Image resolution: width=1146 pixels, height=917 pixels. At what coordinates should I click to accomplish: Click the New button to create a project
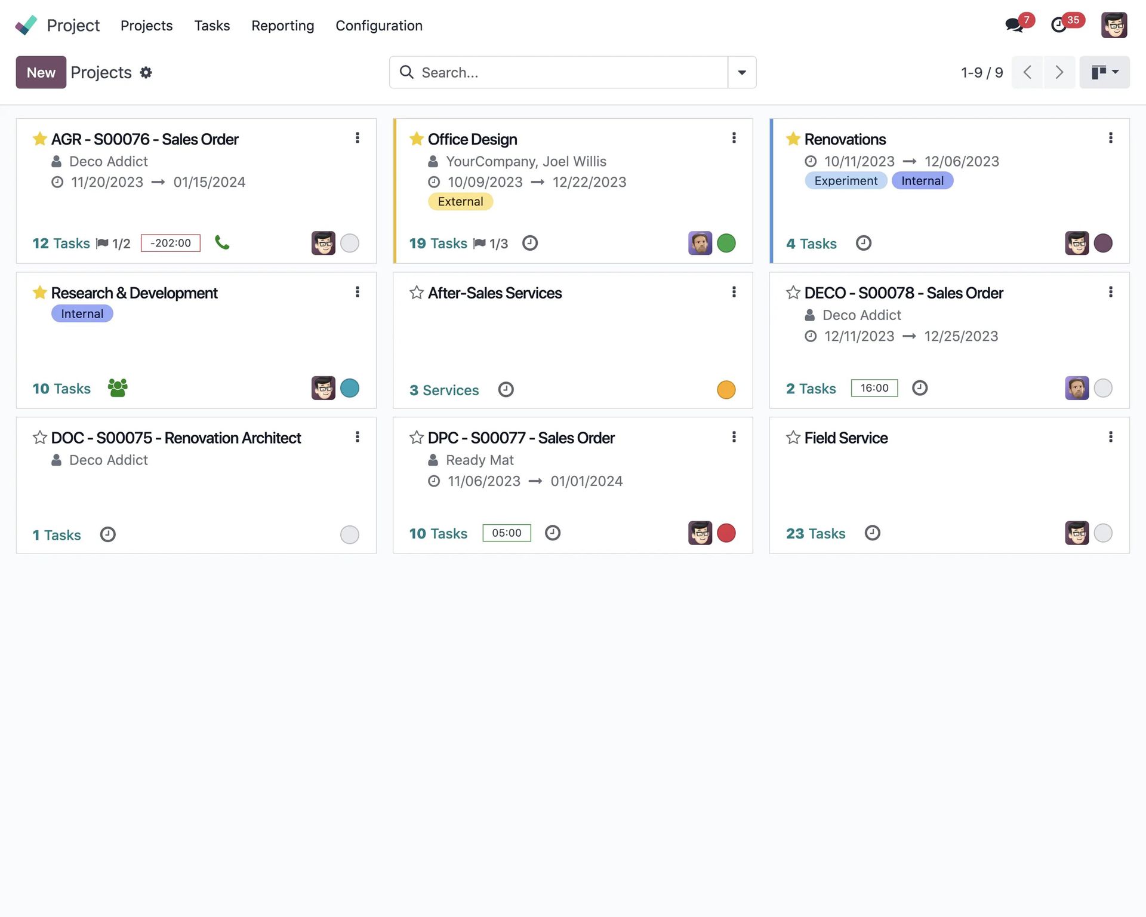click(x=41, y=72)
